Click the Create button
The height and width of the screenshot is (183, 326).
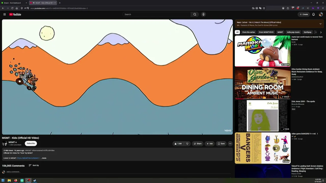click(x=304, y=14)
